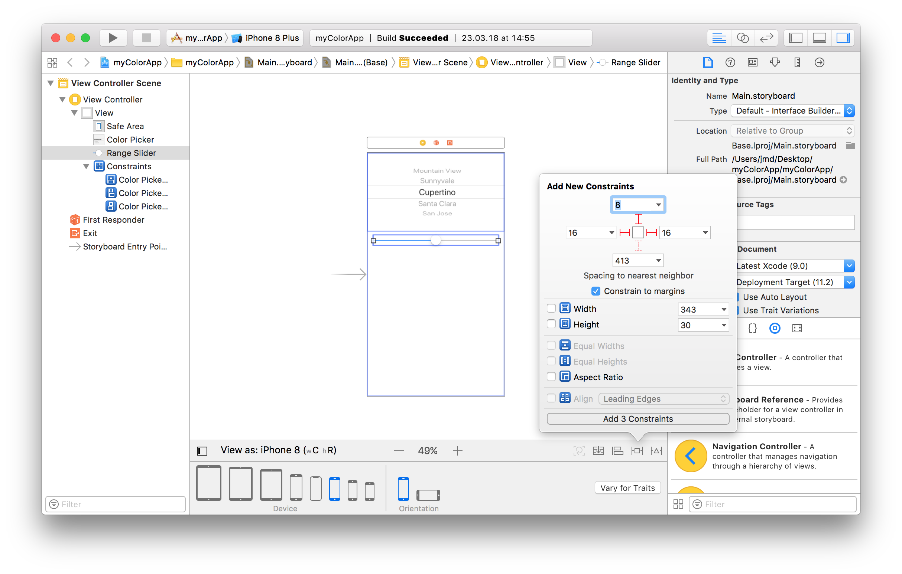Viewport: 902px width, 574px height.
Task: Select Color Picker in document outline
Action: [x=130, y=140]
